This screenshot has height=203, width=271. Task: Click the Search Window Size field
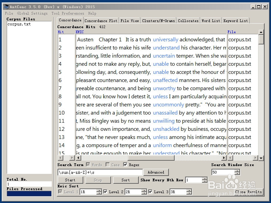(223, 172)
